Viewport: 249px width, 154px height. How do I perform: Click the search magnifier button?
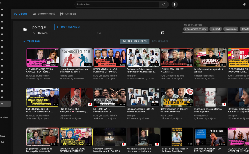coord(164,5)
